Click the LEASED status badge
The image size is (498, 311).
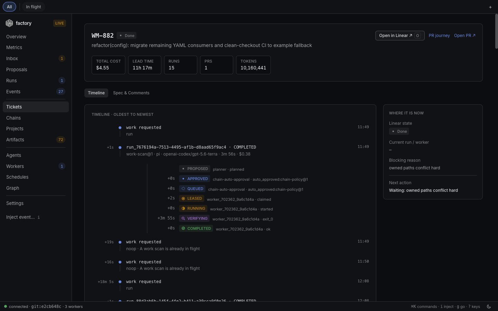pos(191,198)
